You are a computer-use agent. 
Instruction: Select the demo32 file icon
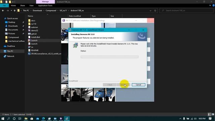point(29,31)
